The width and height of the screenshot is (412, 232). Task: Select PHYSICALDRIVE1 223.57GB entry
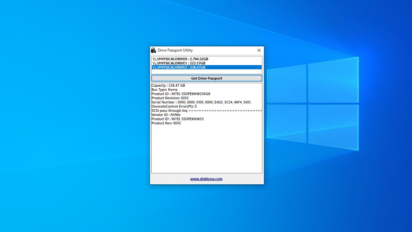pos(207,63)
